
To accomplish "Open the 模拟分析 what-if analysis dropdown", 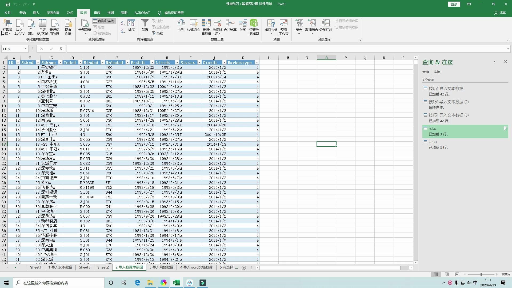I will 271,27.
